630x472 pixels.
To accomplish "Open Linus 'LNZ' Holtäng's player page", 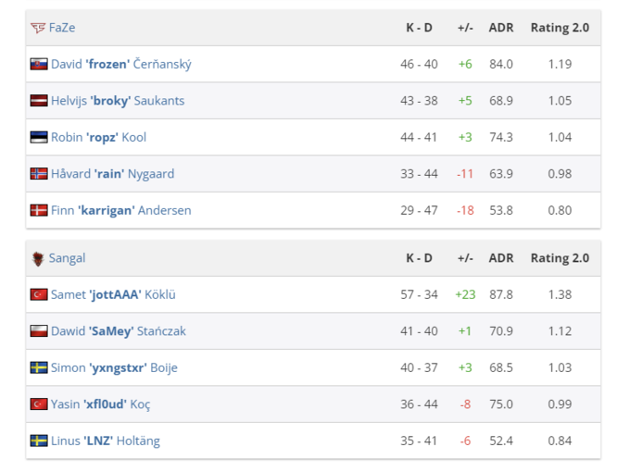I will [105, 441].
